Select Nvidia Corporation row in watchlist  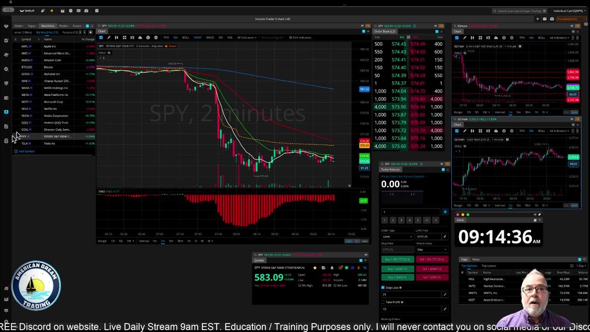click(54, 116)
